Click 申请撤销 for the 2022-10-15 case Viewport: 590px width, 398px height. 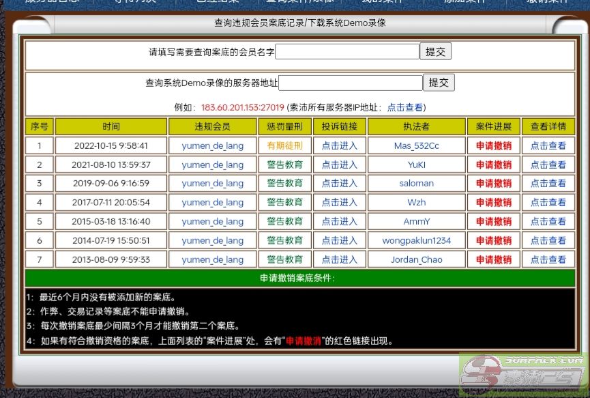pyautogui.click(x=493, y=145)
